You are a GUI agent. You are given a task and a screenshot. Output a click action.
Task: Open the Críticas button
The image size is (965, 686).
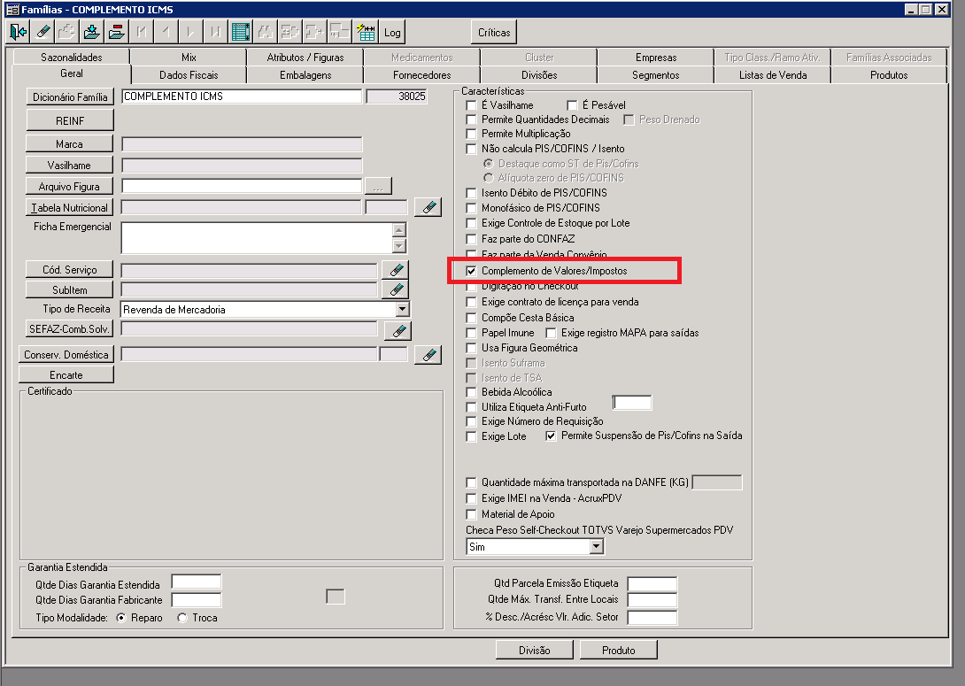(494, 32)
